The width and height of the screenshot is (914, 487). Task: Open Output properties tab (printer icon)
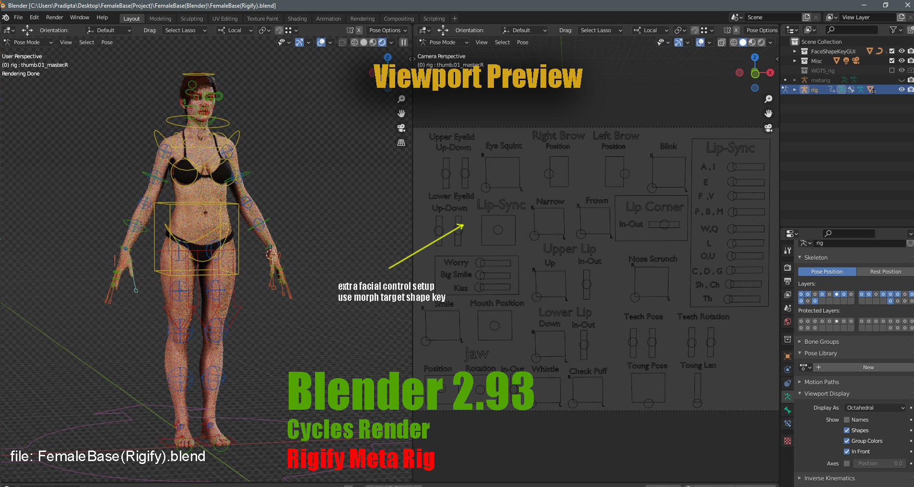click(x=787, y=281)
